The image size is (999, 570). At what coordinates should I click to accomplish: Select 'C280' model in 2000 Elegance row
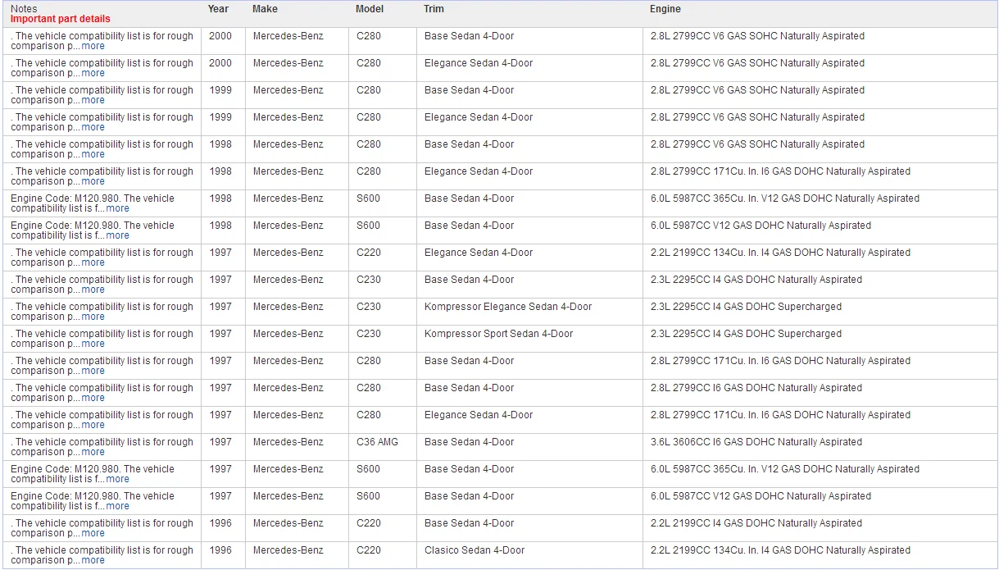pyautogui.click(x=369, y=63)
